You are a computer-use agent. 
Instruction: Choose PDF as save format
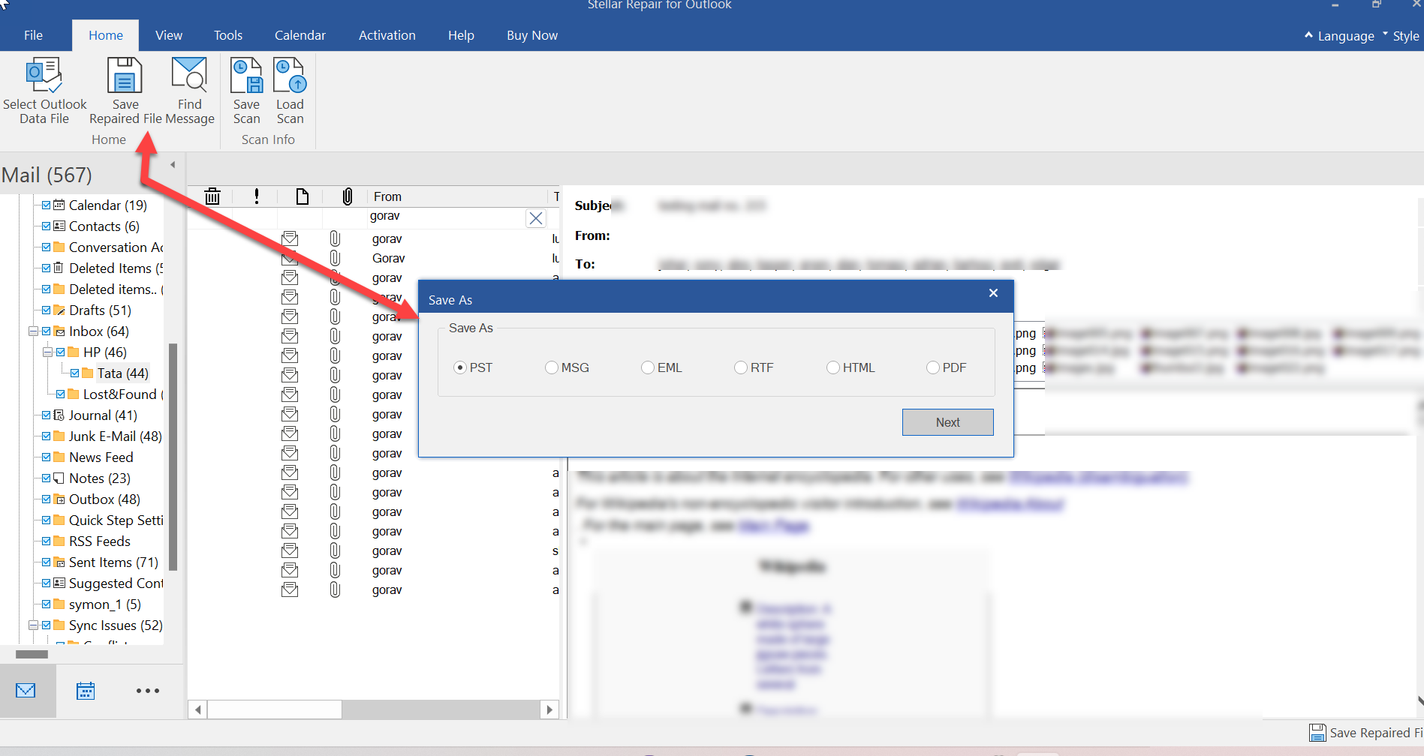click(x=933, y=367)
